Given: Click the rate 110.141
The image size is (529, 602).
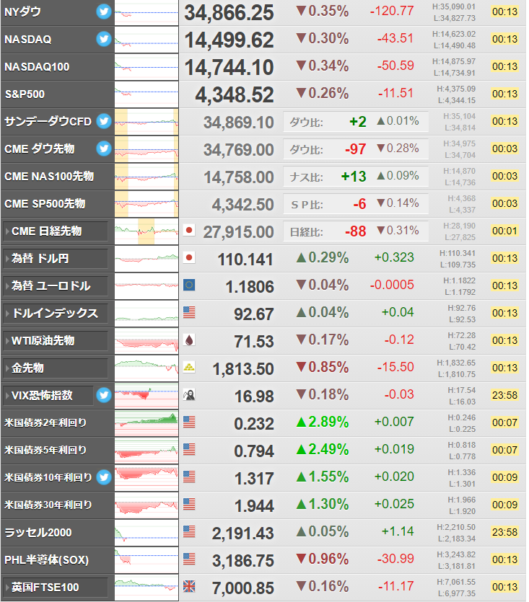Looking at the screenshot, I should coord(245,259).
